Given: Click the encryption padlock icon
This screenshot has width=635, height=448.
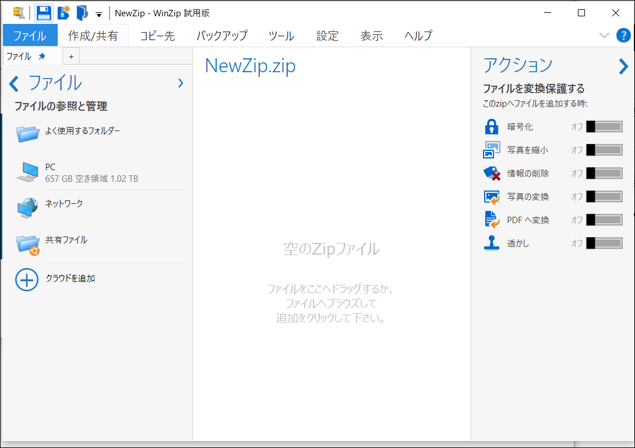Looking at the screenshot, I should (492, 126).
